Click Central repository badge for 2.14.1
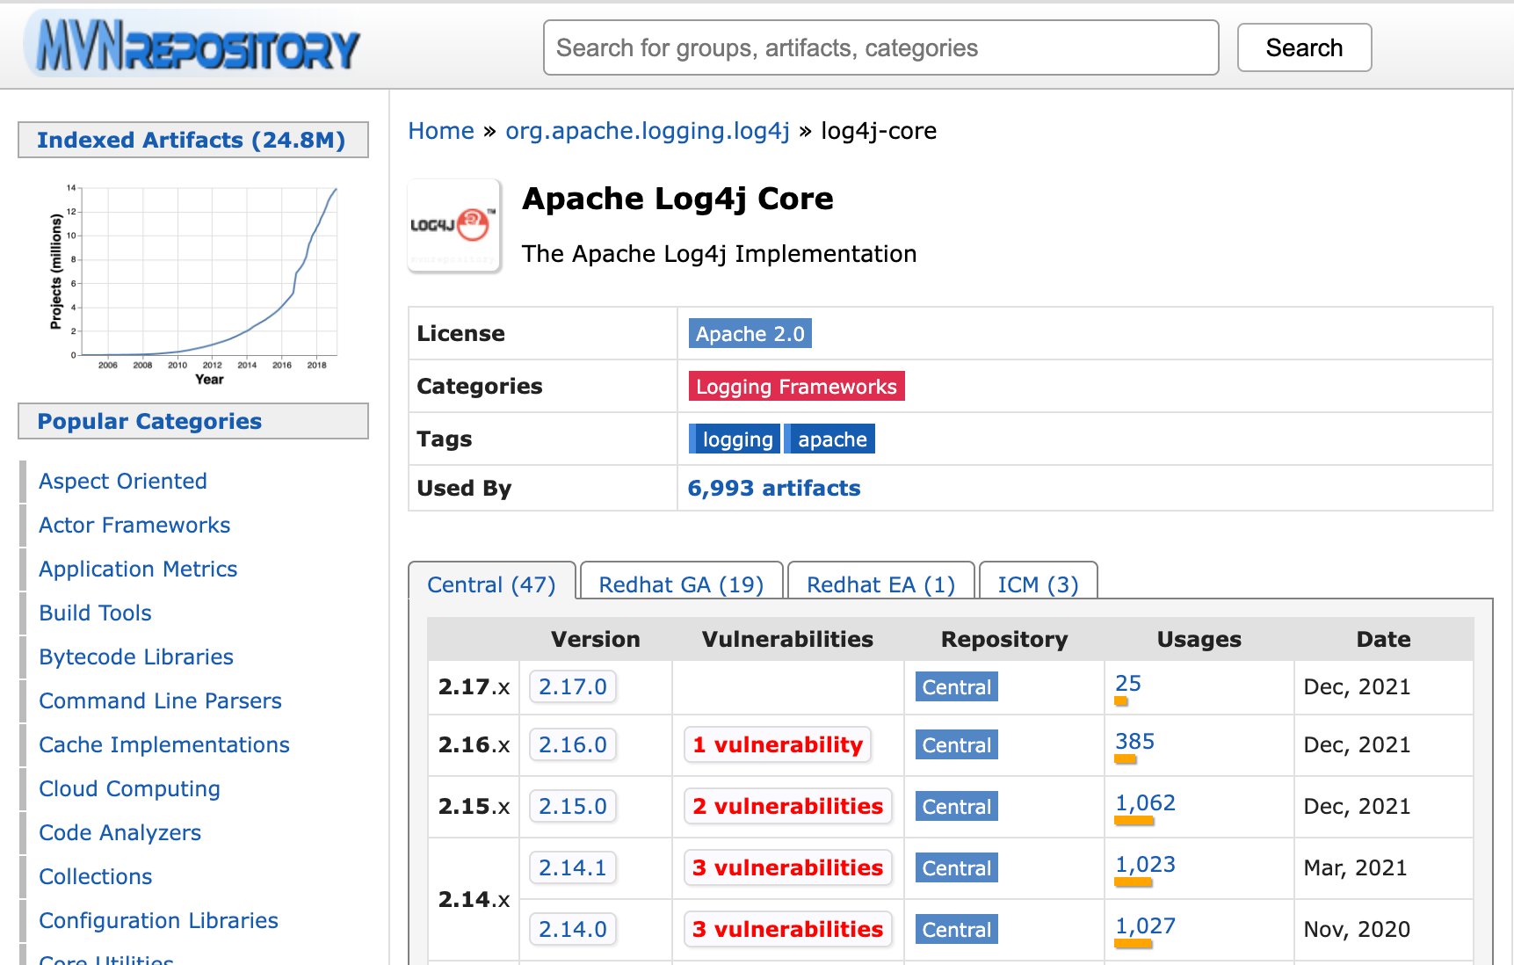Image resolution: width=1514 pixels, height=965 pixels. [x=956, y=868]
